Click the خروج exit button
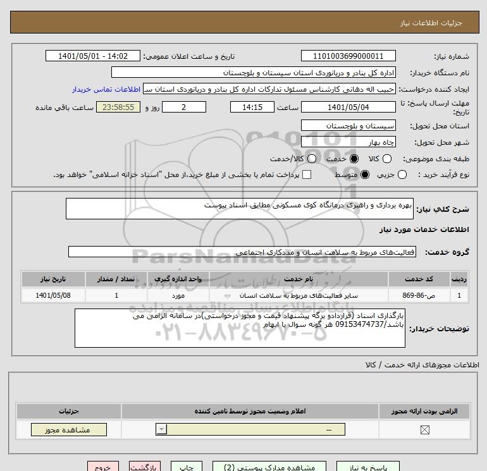Image resolution: width=487 pixels, height=471 pixels. (103, 467)
